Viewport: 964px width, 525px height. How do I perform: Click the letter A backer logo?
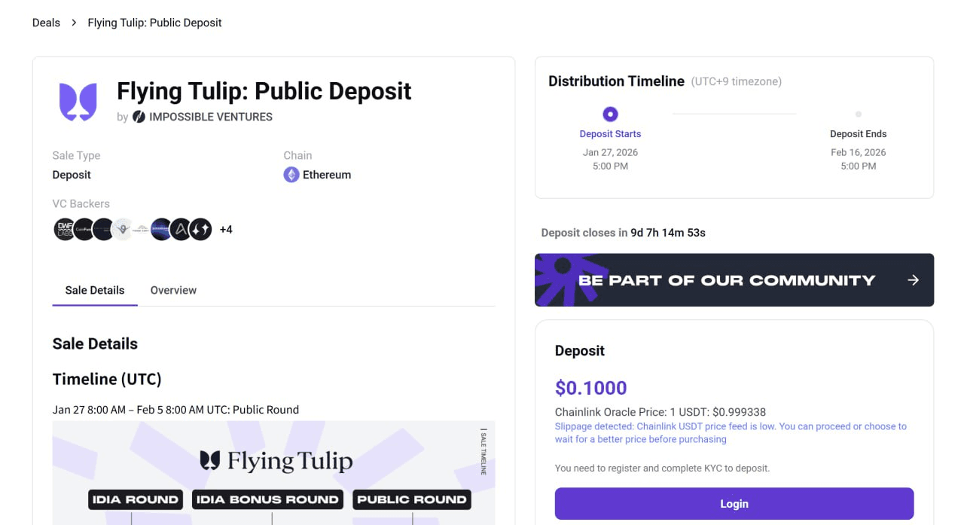pyautogui.click(x=181, y=229)
